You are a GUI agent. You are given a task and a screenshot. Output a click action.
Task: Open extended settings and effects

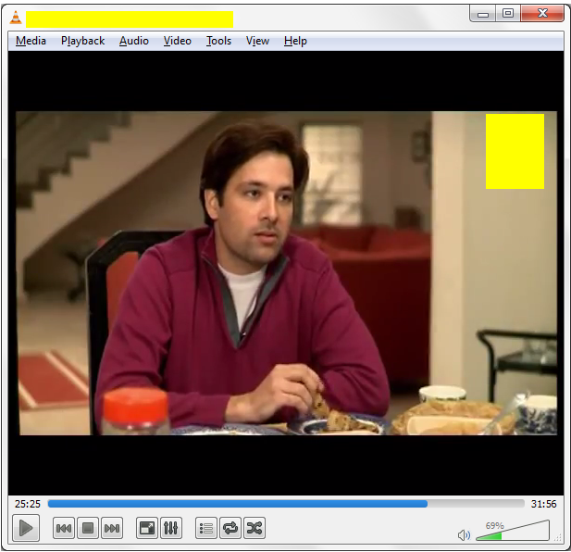pyautogui.click(x=171, y=528)
